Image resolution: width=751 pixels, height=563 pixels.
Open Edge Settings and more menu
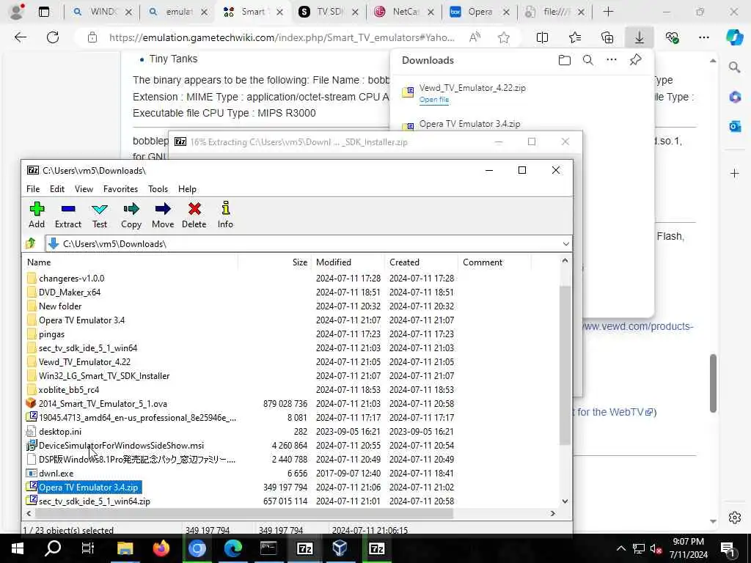703,37
